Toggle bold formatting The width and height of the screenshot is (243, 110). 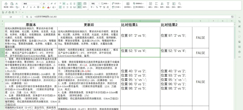click(24, 7)
